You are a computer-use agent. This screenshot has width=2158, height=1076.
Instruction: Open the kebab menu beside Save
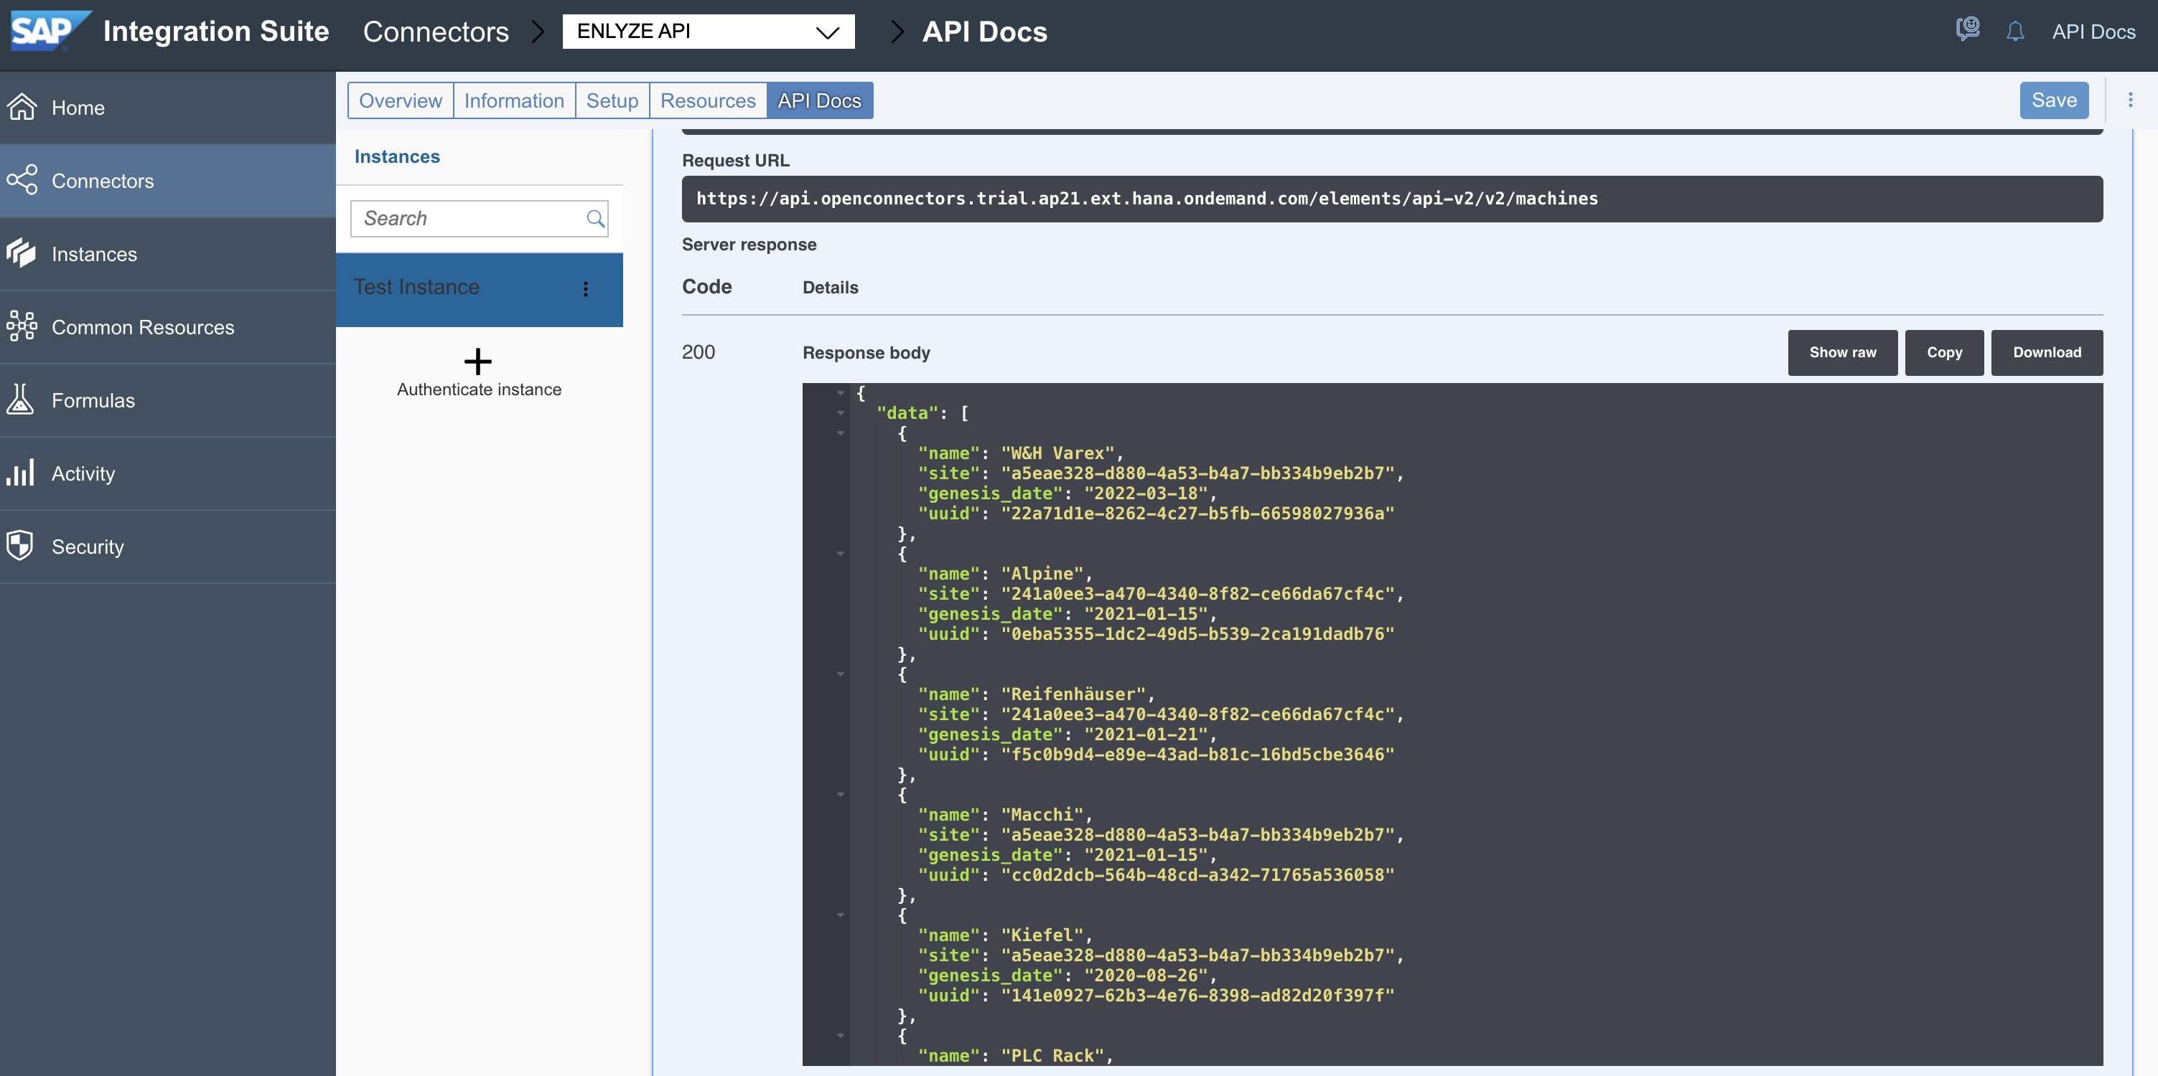2130,100
